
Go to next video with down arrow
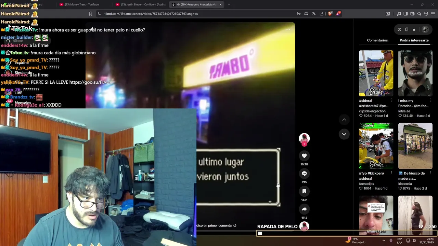[344, 134]
